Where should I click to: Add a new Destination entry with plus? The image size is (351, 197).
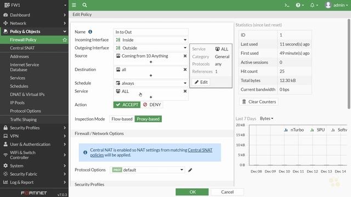click(151, 76)
